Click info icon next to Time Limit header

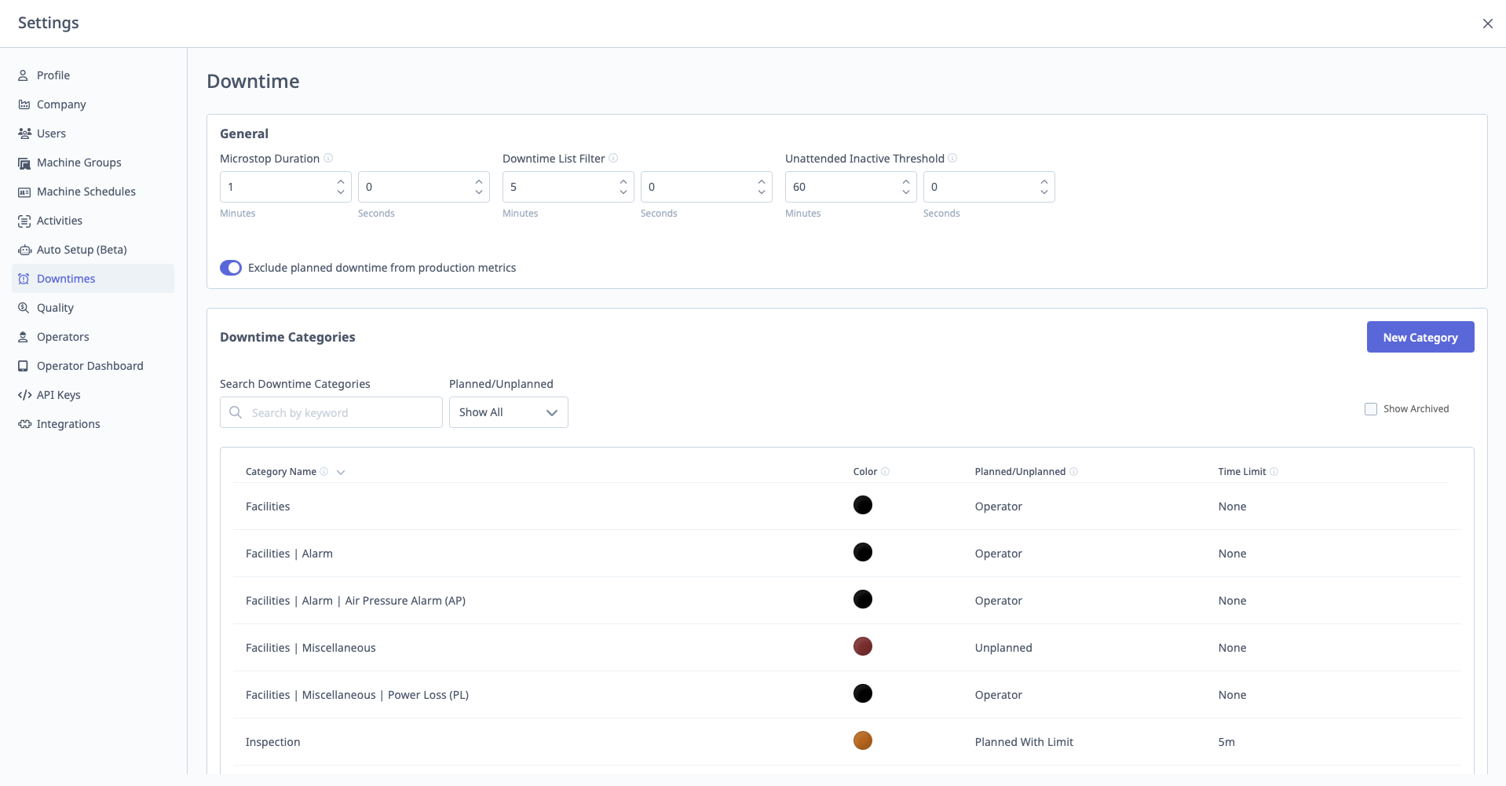coord(1274,471)
